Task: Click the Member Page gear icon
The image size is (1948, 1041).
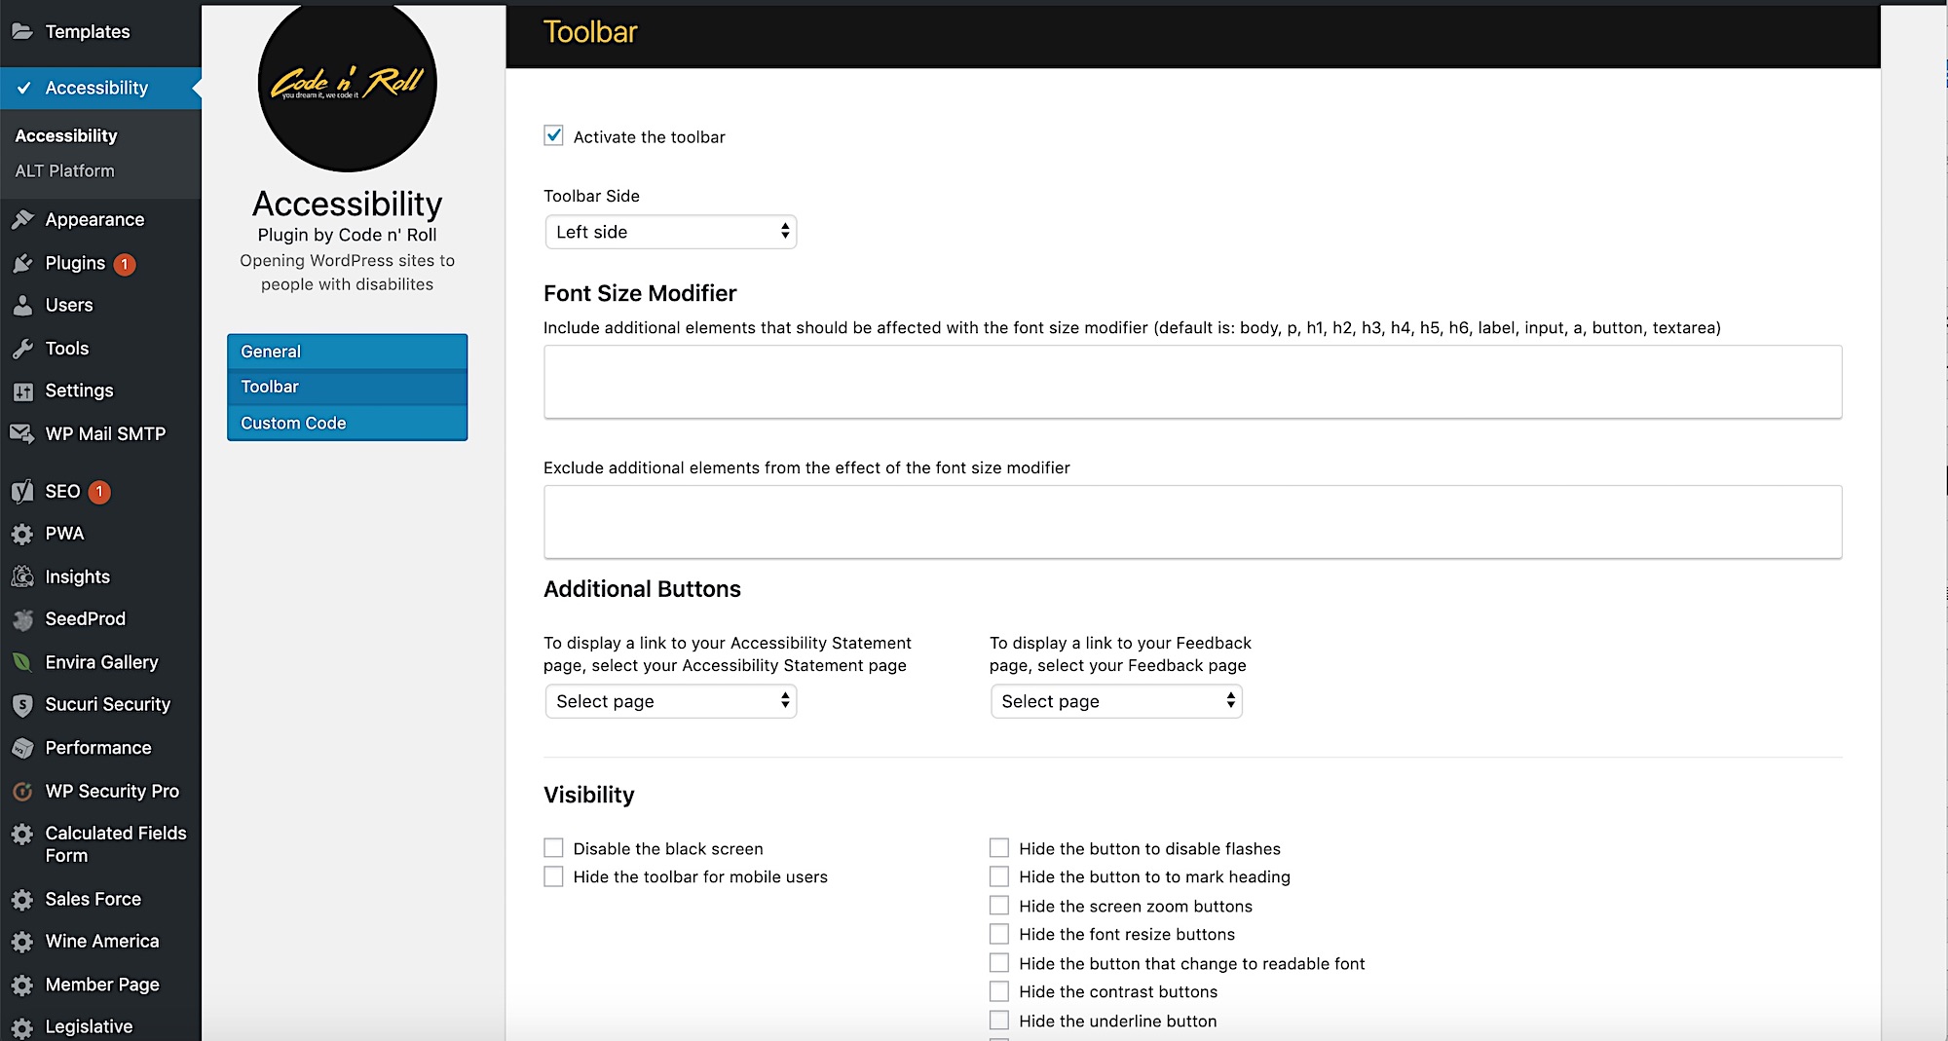Action: click(x=22, y=985)
